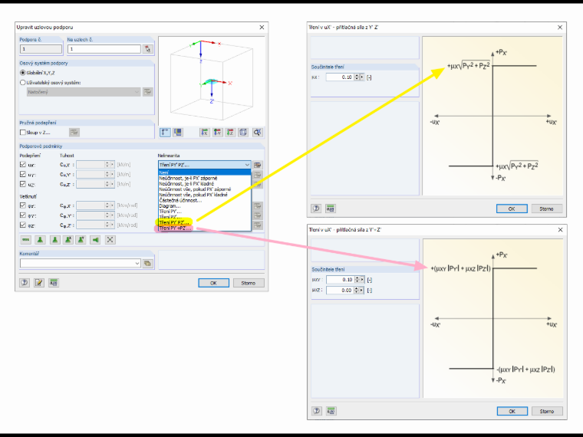
Task: Click Storno in the Y' Z' friction dialog
Action: coord(546,209)
